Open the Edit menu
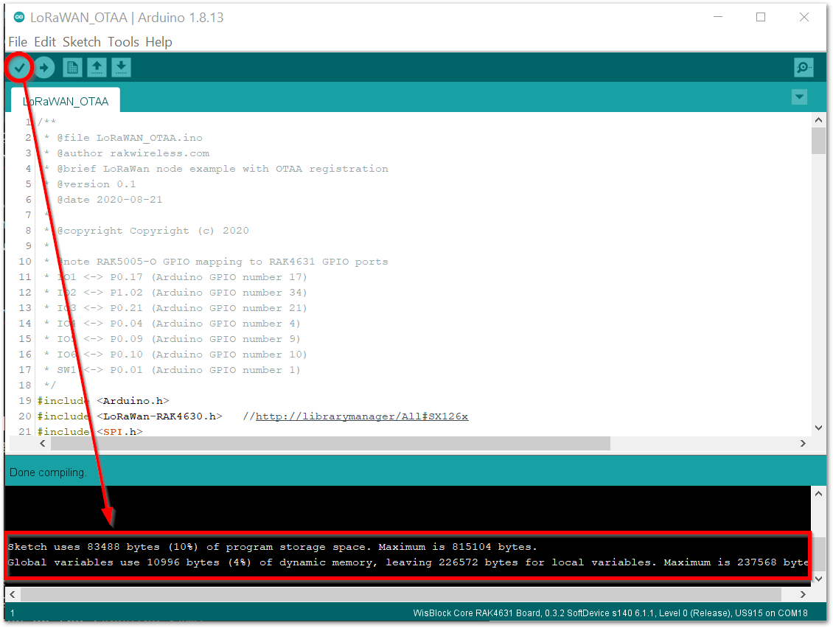The height and width of the screenshot is (628, 833). [x=45, y=42]
